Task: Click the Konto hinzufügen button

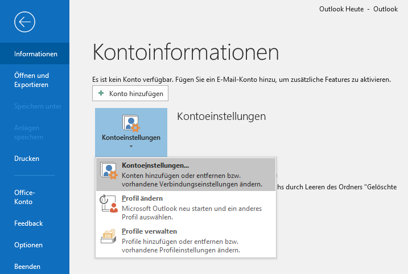Action: 130,93
